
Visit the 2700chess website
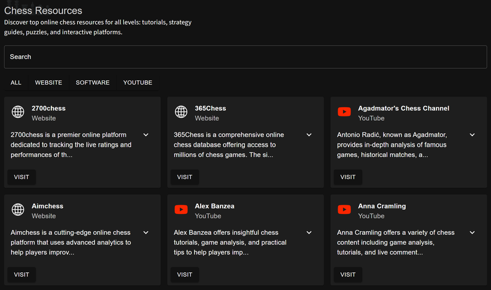(x=21, y=177)
